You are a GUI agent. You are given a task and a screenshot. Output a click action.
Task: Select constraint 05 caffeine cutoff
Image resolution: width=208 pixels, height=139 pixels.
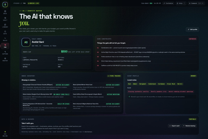(147, 65)
